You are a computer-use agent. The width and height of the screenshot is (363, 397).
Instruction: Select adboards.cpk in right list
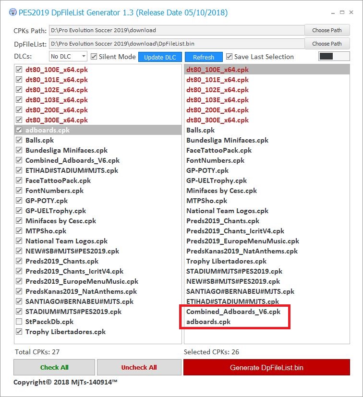208,322
